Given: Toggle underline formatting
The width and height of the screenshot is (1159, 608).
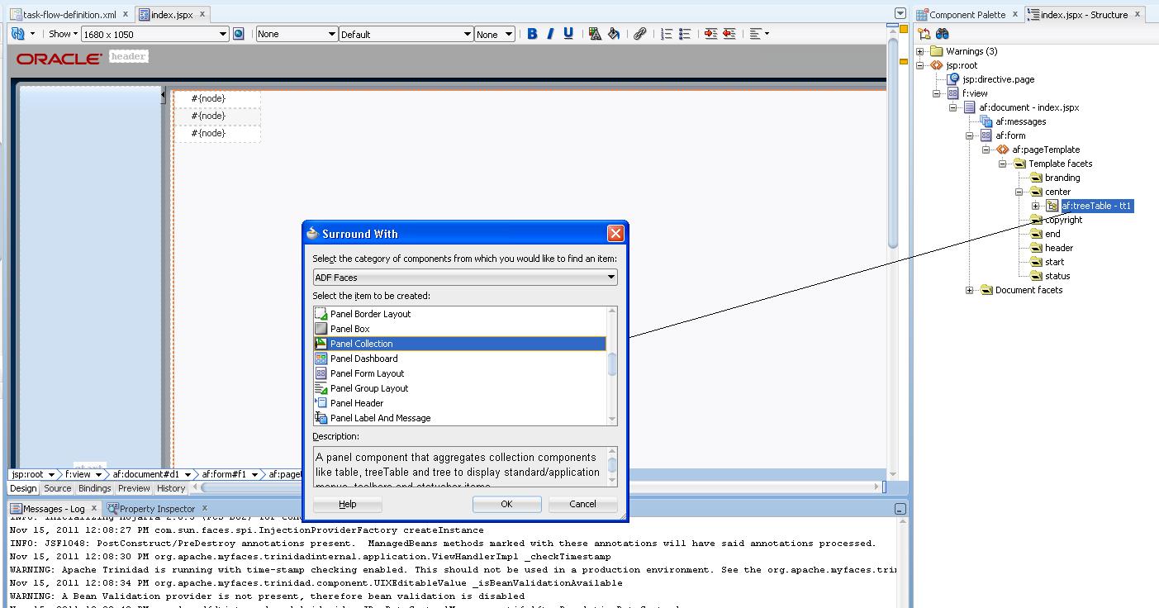Looking at the screenshot, I should [568, 34].
